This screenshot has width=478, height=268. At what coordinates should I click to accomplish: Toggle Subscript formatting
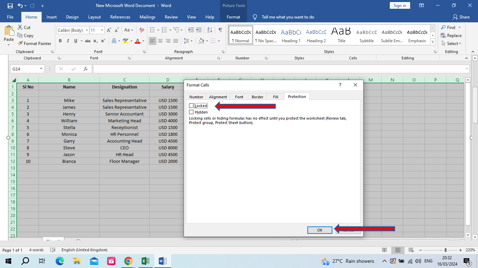pos(96,41)
